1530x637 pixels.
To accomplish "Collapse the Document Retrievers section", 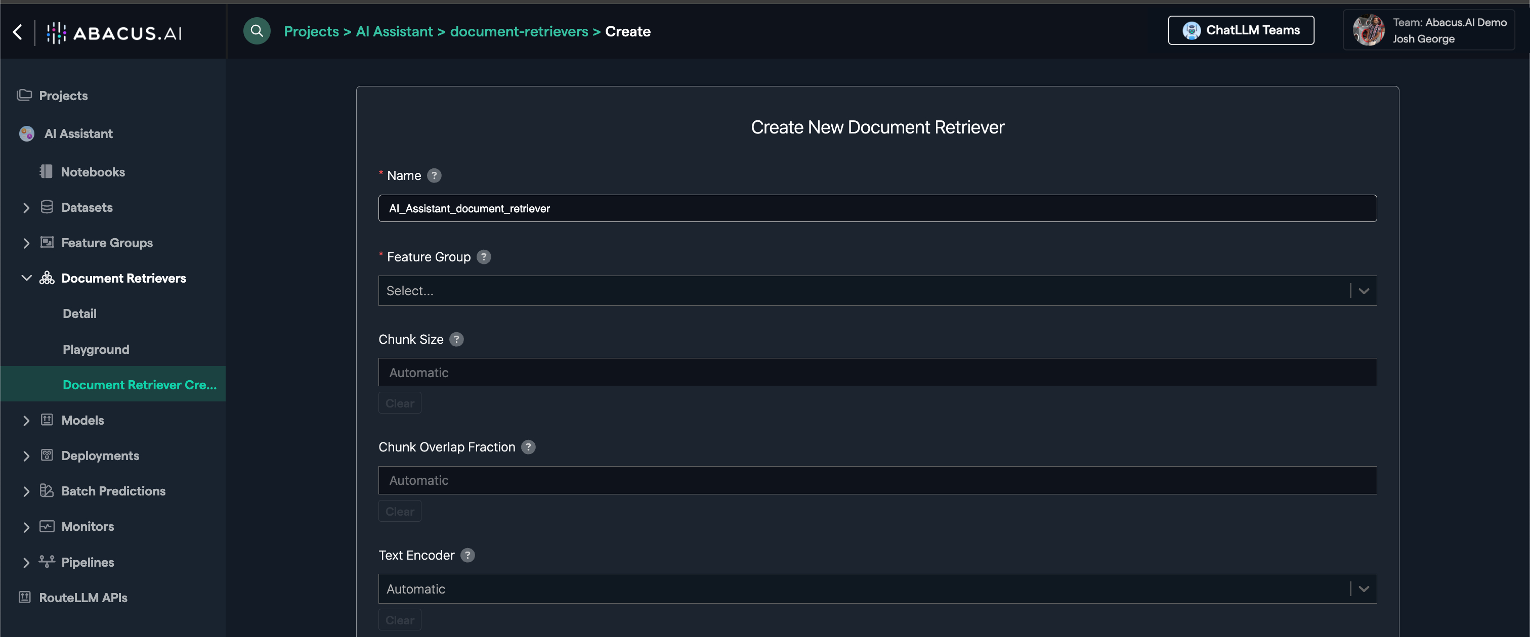I will [26, 278].
